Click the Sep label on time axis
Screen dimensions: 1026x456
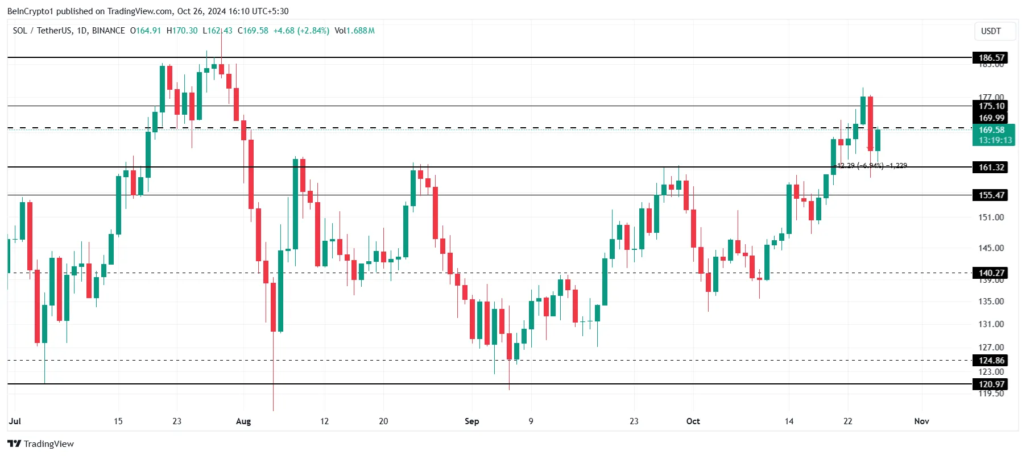[472, 421]
